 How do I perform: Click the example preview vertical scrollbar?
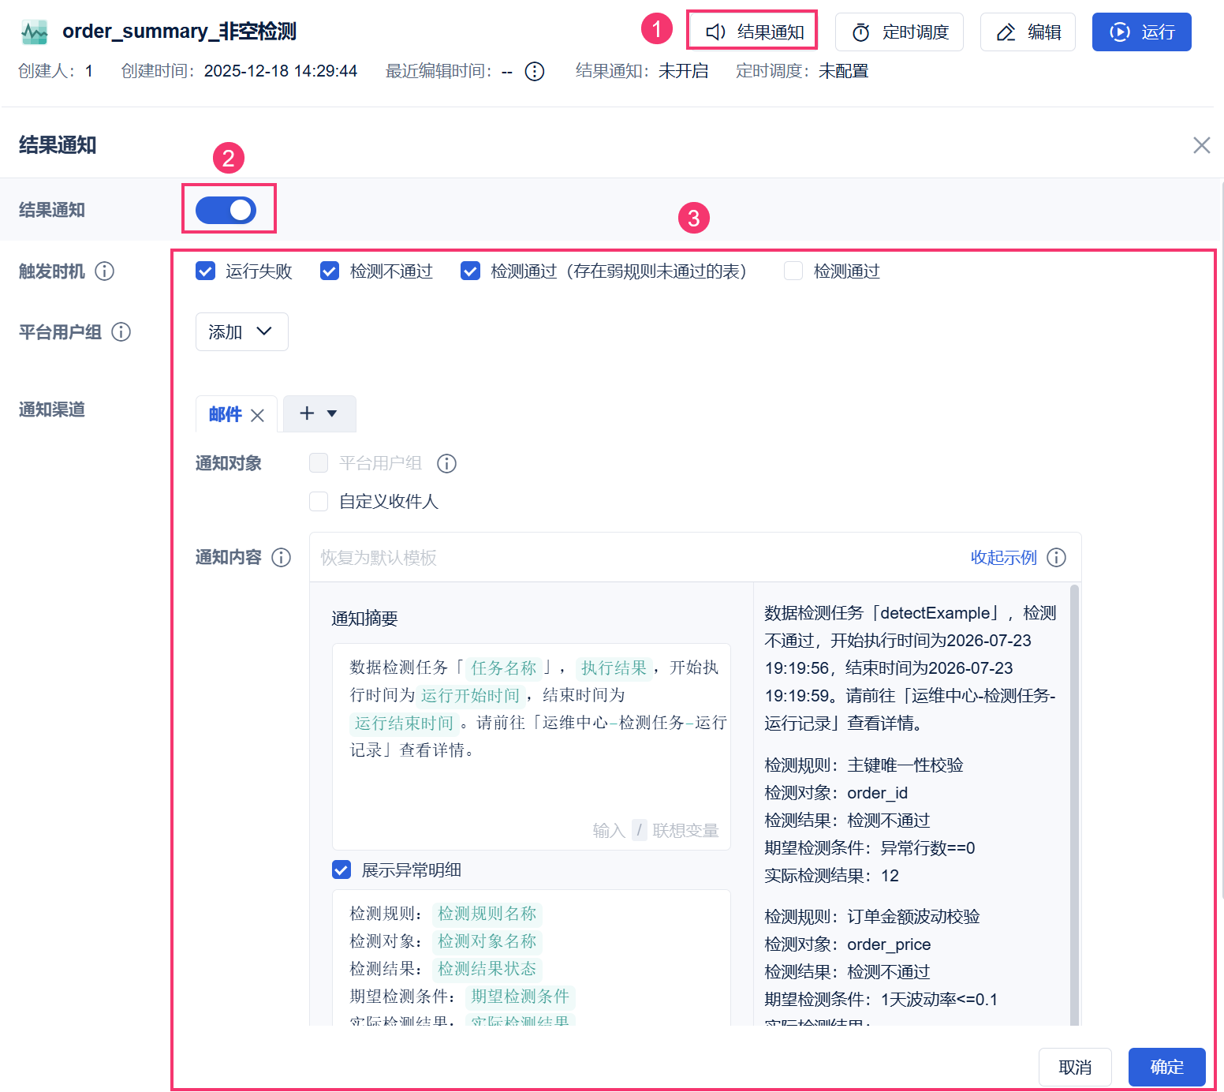click(1074, 805)
